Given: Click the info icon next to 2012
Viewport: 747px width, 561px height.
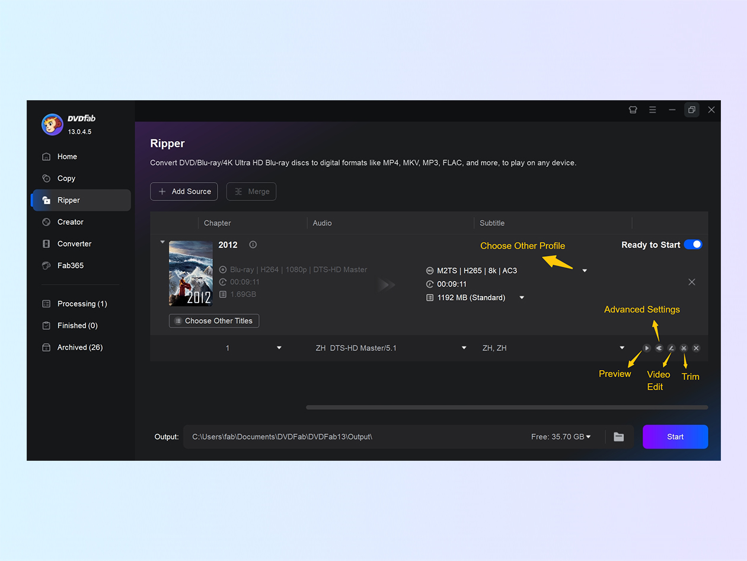Looking at the screenshot, I should pos(253,244).
